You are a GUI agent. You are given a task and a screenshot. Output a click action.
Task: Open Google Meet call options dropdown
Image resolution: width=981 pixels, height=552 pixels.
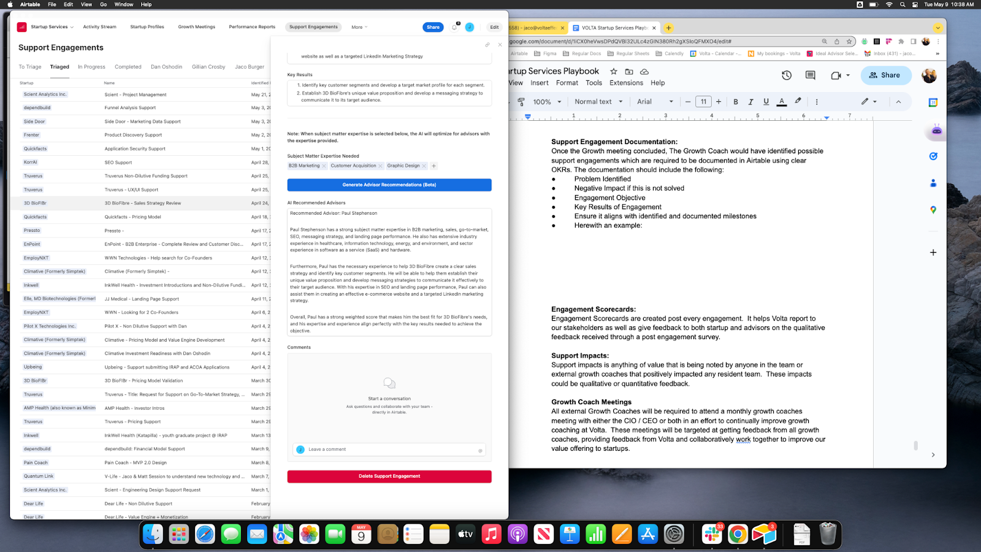(x=848, y=75)
